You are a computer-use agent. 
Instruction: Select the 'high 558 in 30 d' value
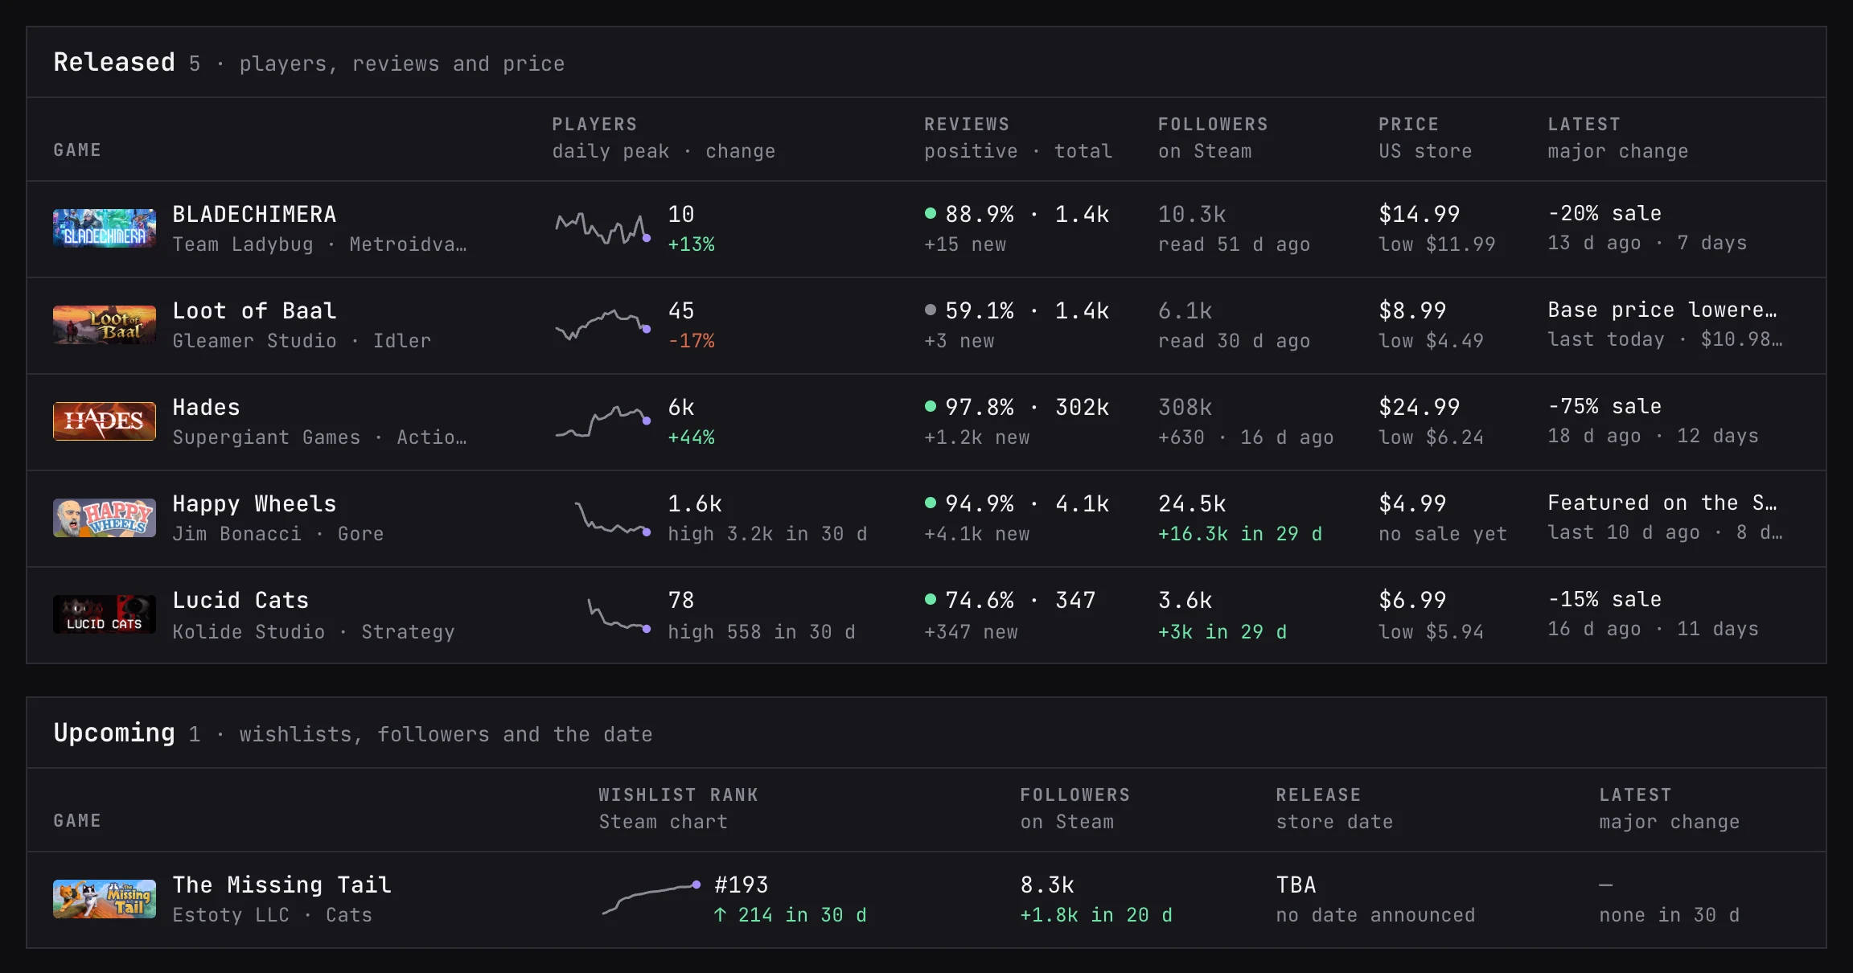click(x=761, y=632)
